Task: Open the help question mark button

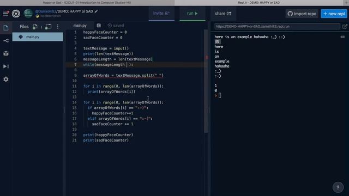Action: (x=338, y=187)
